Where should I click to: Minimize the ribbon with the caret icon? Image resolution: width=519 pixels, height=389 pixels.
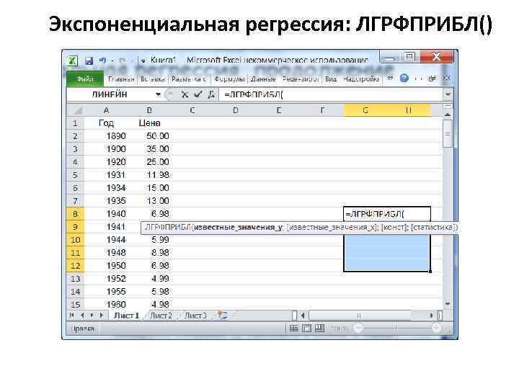click(390, 79)
